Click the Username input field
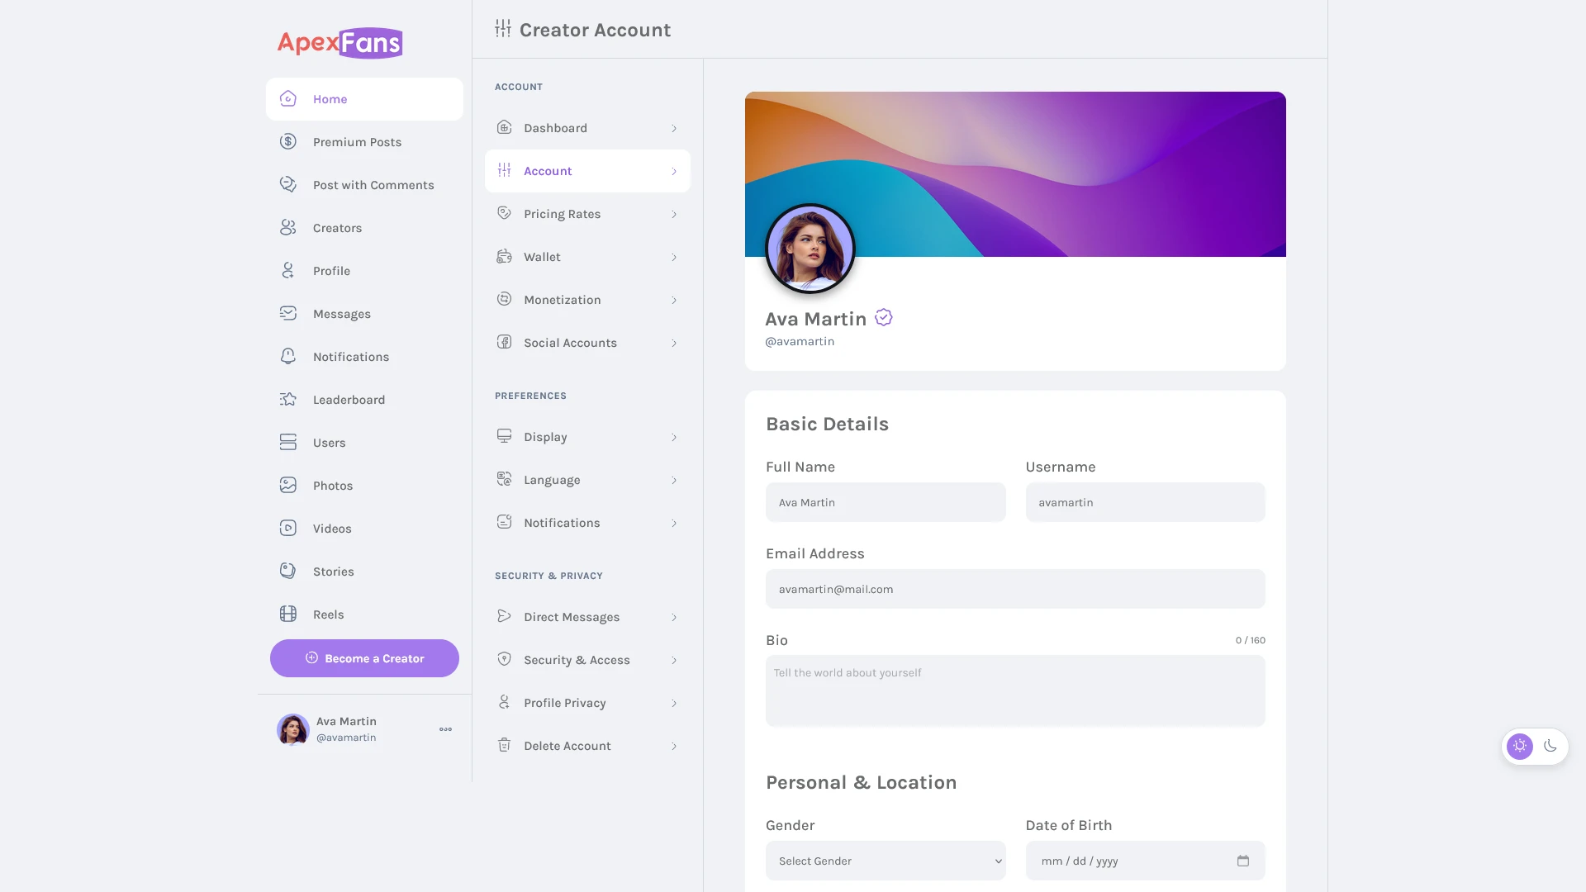 pyautogui.click(x=1145, y=502)
